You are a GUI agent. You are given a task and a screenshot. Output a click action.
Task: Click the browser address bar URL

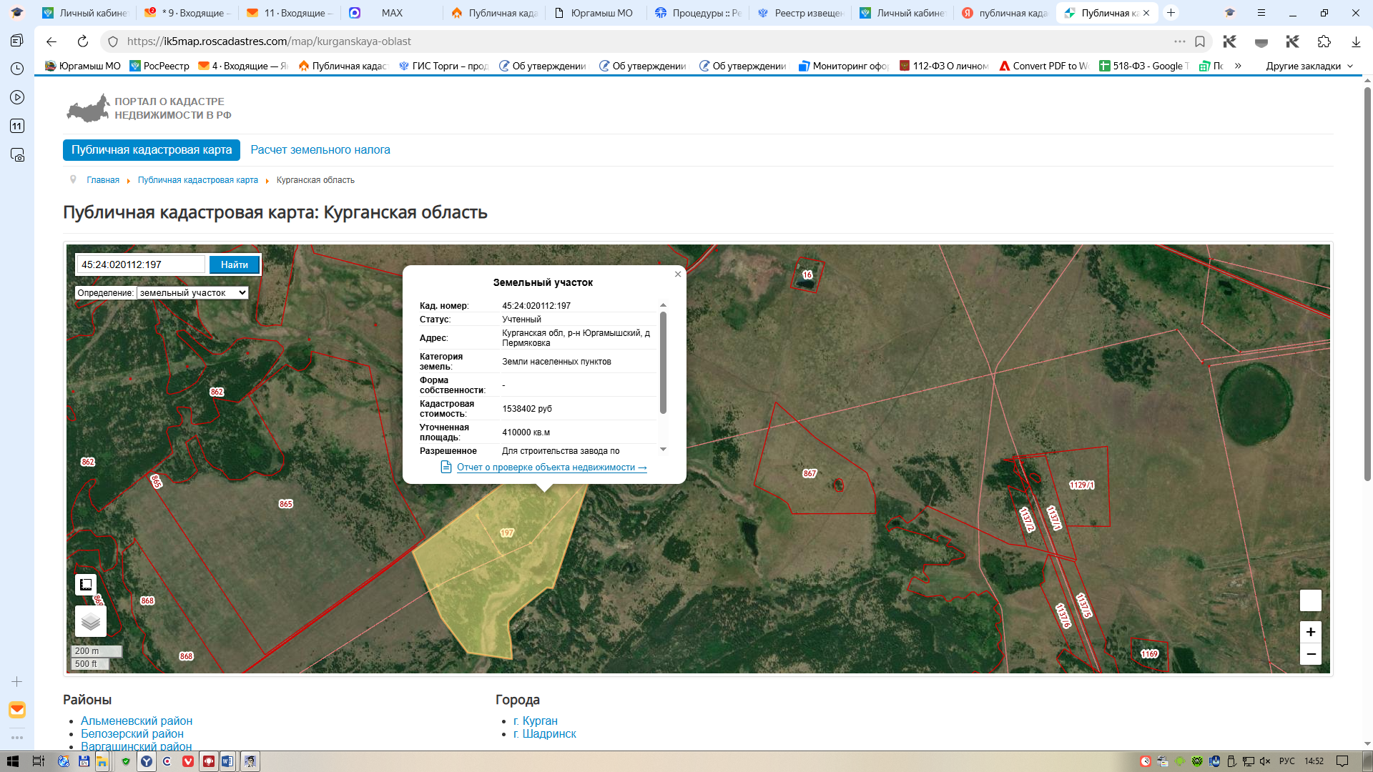tap(269, 41)
